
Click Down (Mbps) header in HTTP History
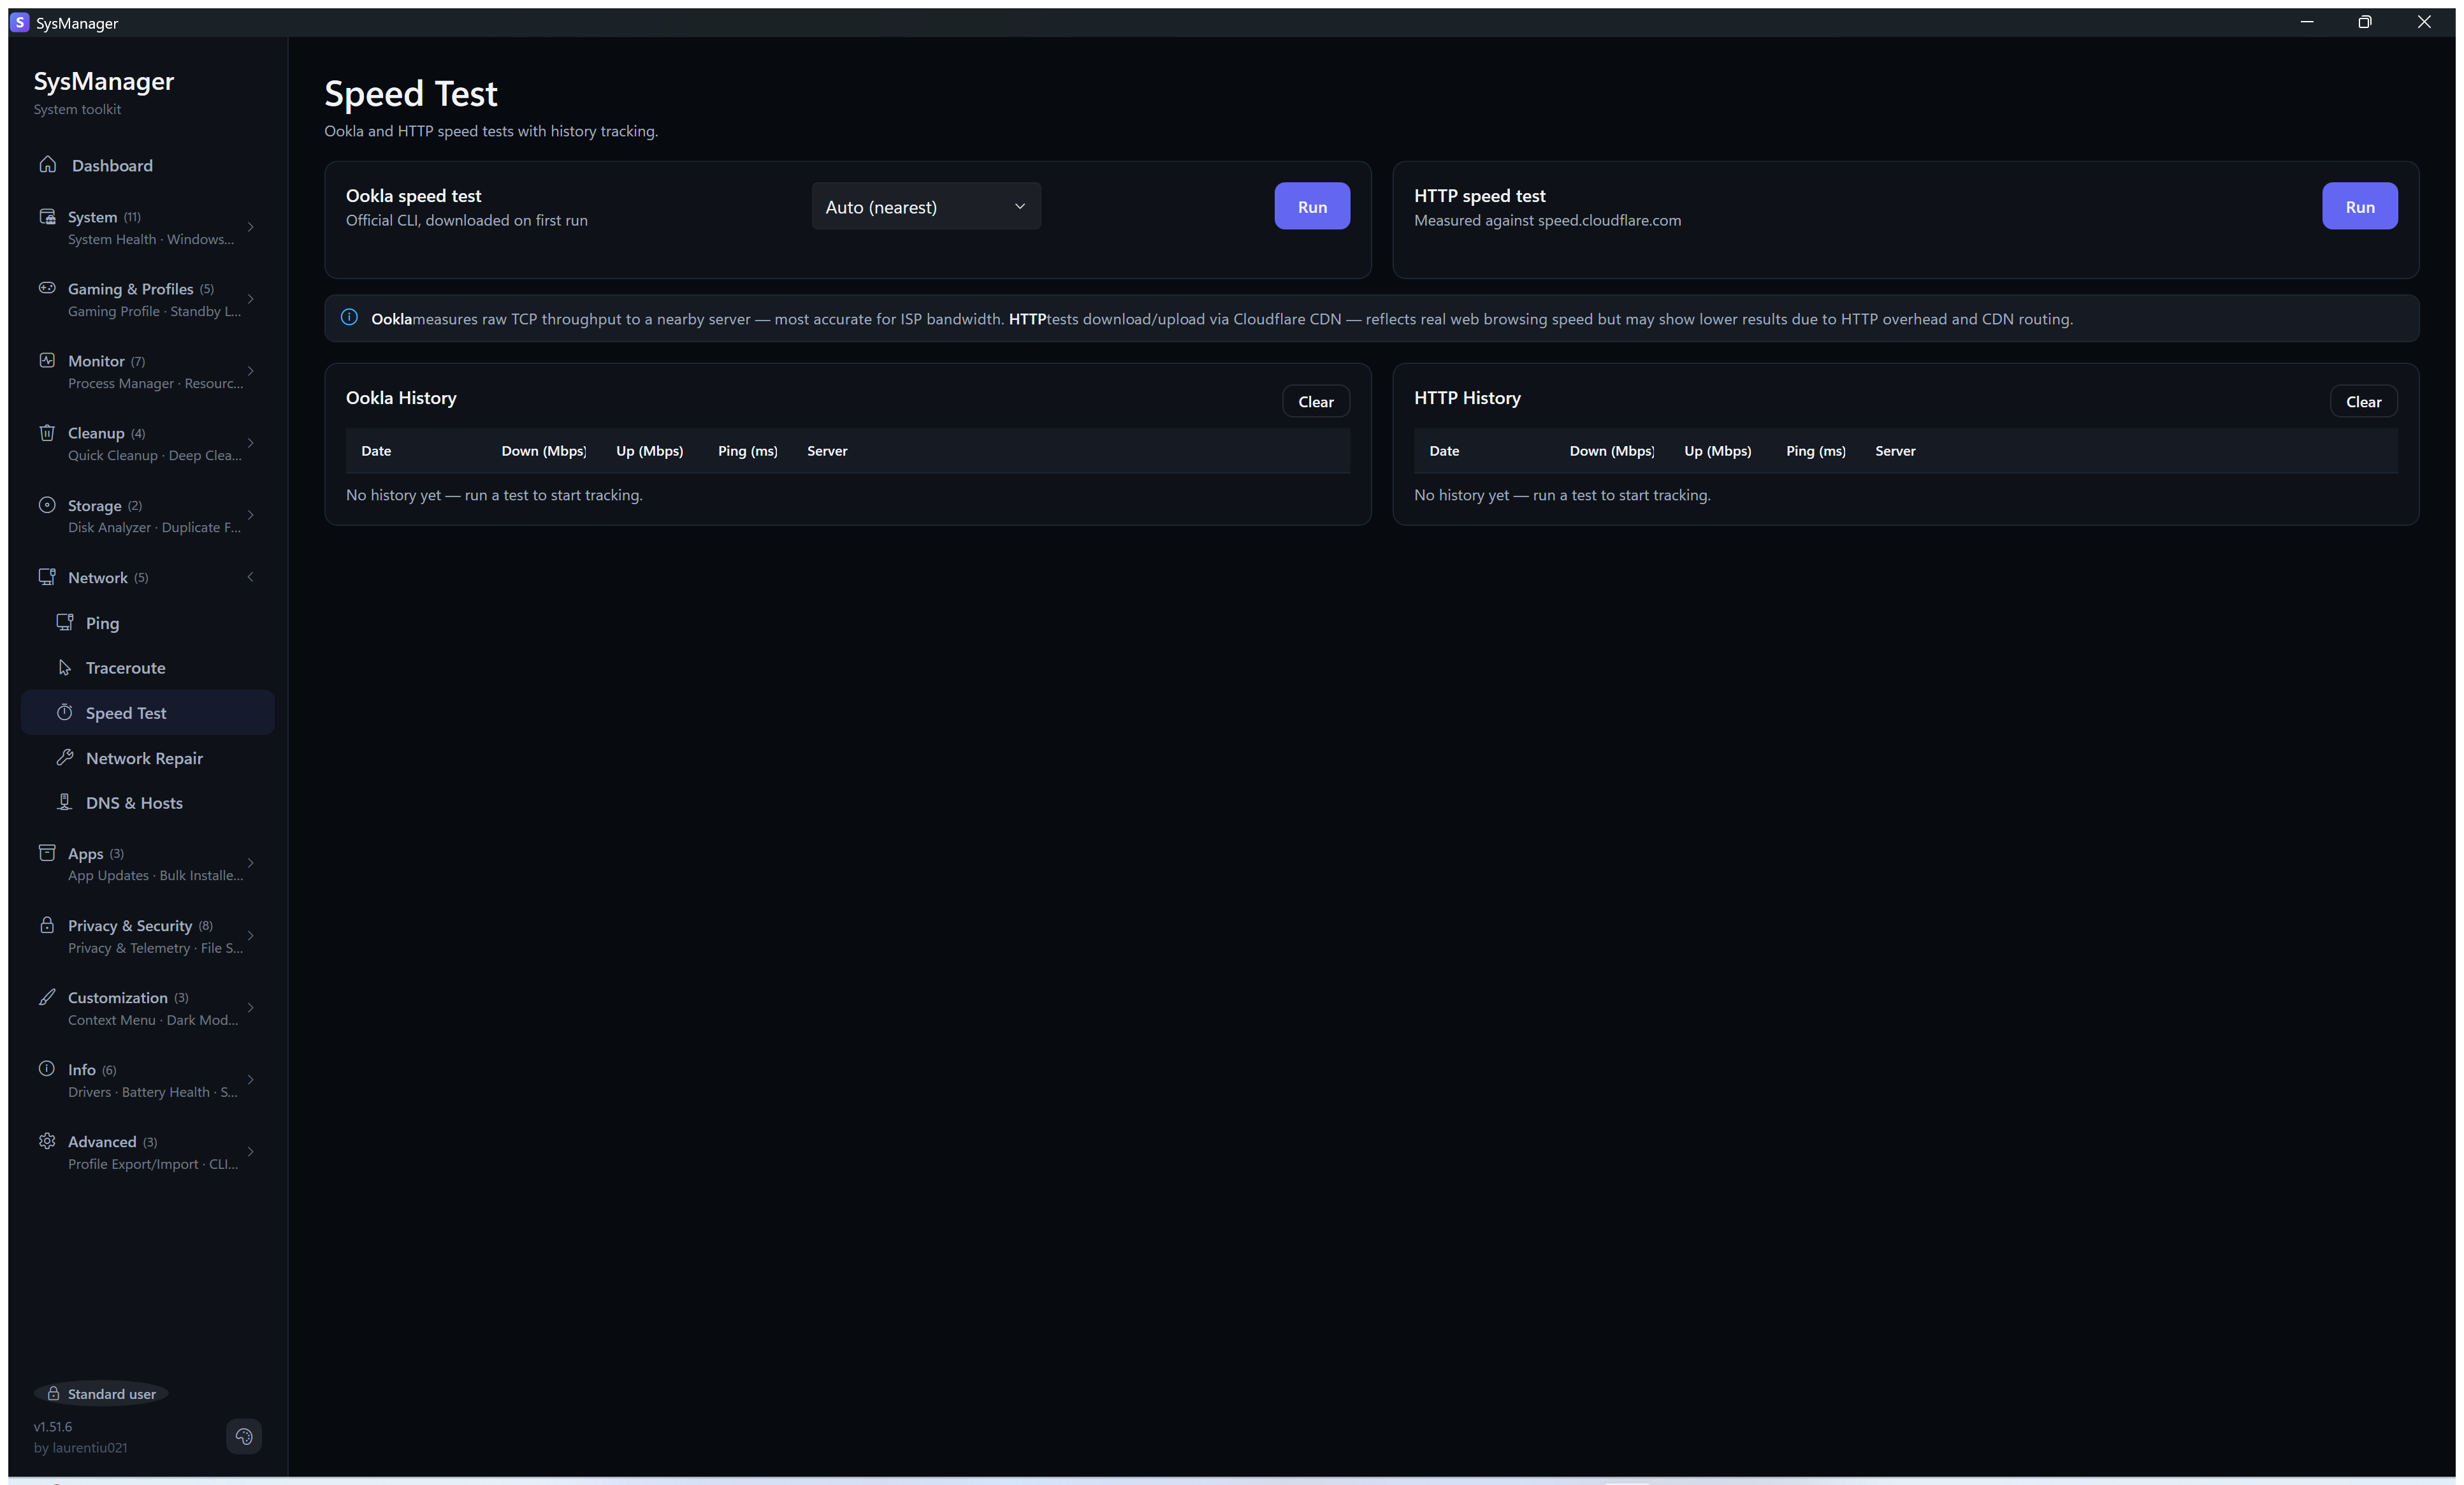click(x=1612, y=451)
